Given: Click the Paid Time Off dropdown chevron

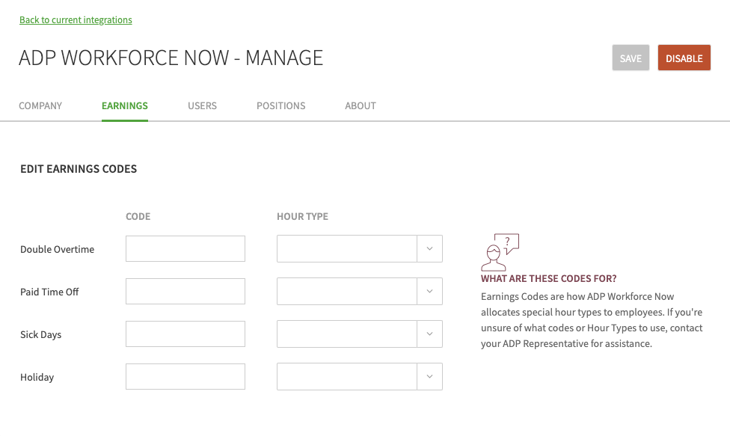Looking at the screenshot, I should coord(430,291).
